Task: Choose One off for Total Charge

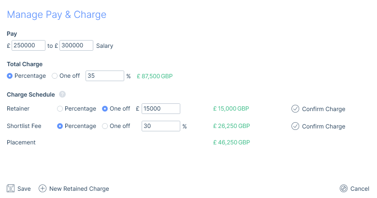Action: (x=55, y=76)
